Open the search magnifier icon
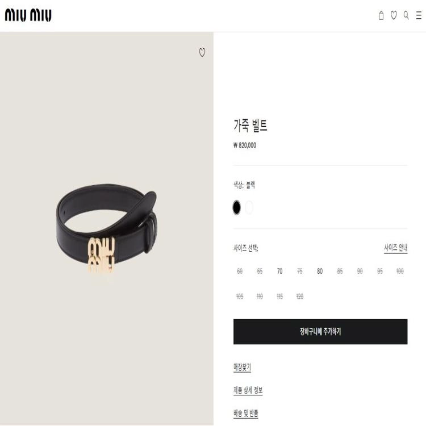 [406, 15]
